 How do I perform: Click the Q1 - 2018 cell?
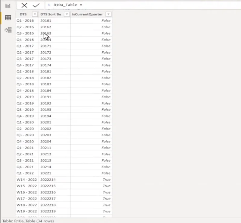27,72
